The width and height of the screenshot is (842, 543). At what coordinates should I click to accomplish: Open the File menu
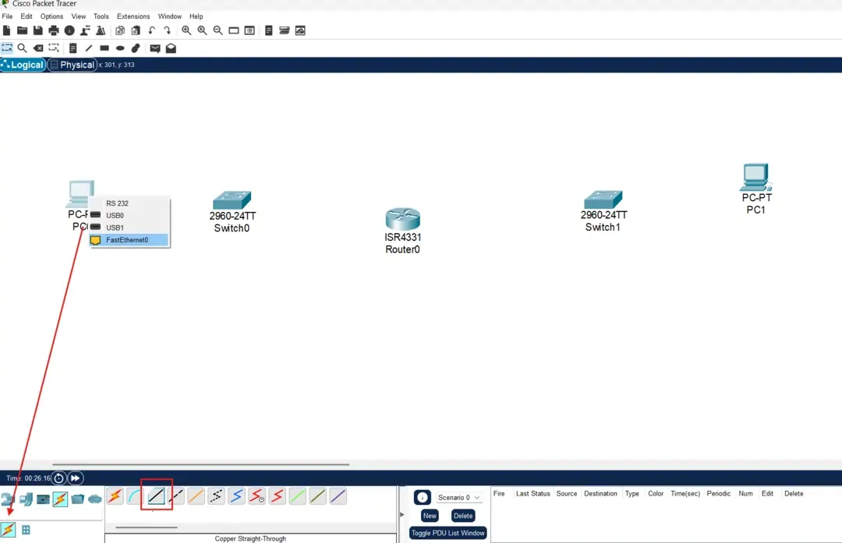(x=7, y=16)
